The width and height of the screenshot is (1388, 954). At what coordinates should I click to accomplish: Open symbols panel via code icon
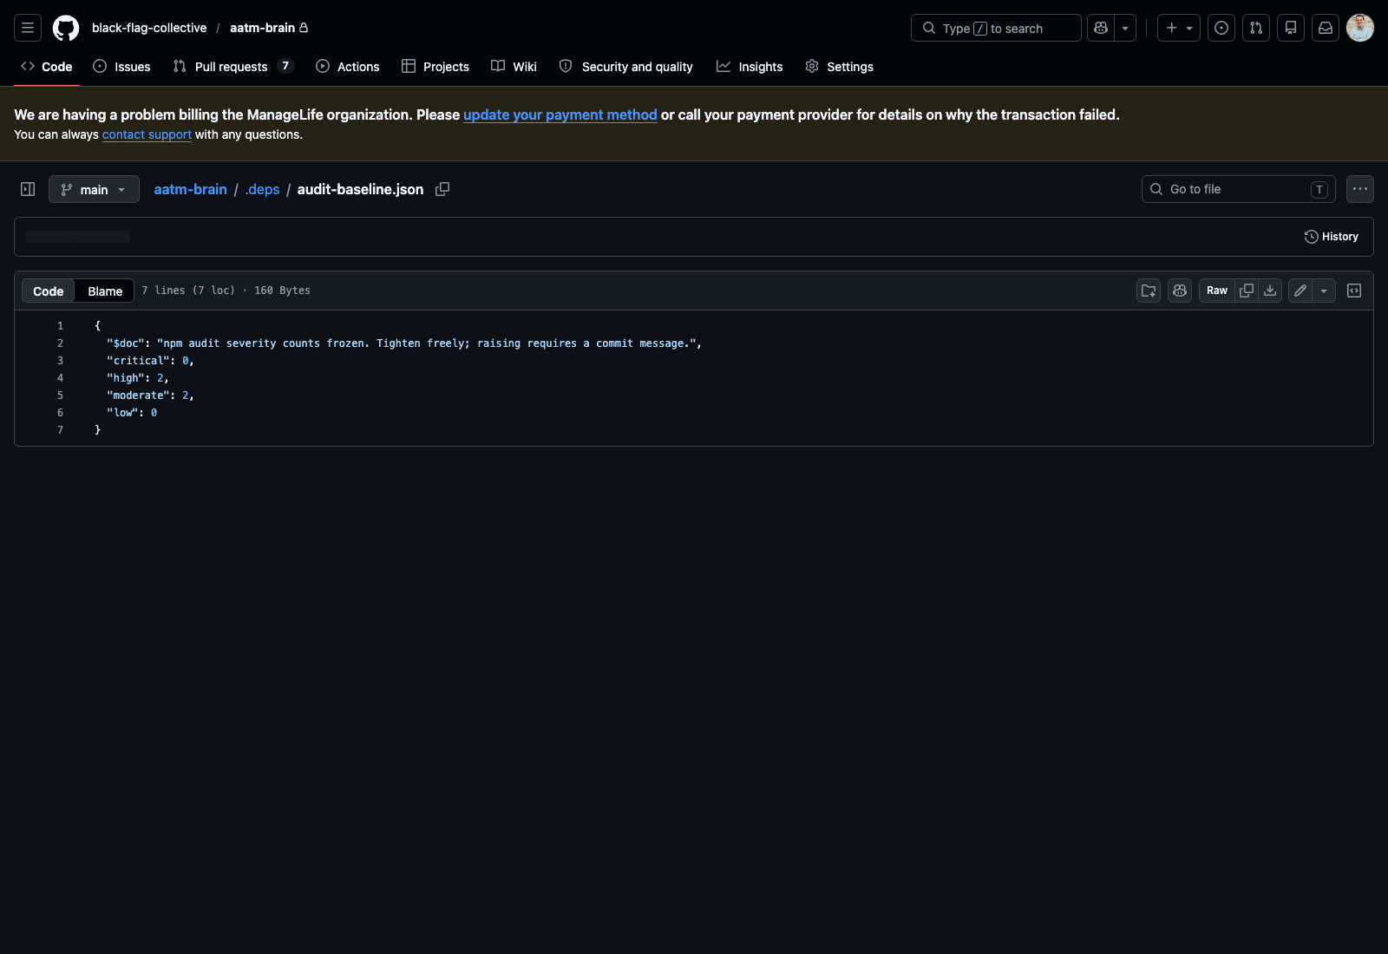1353,291
